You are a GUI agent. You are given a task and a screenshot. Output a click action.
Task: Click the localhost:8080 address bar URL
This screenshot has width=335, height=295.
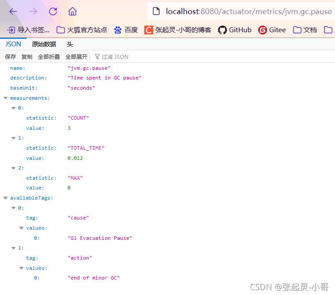(x=248, y=11)
